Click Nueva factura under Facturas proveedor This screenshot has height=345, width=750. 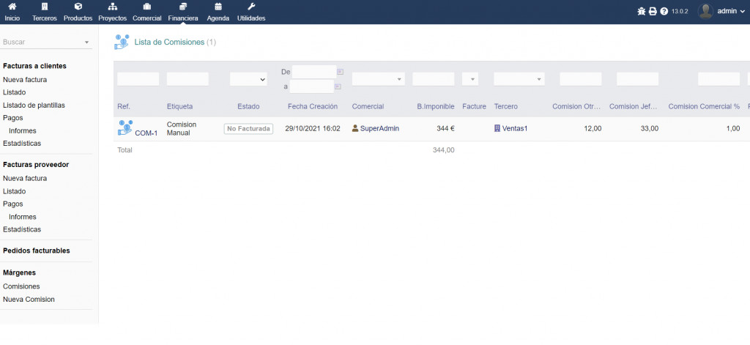[x=25, y=179]
